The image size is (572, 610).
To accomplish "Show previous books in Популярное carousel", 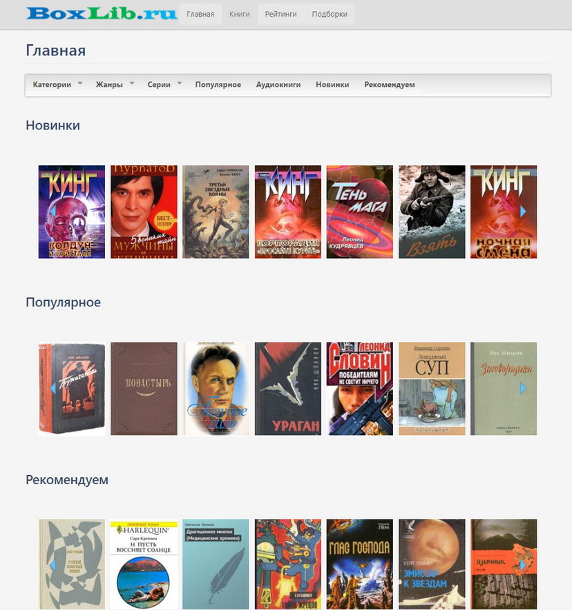I will pyautogui.click(x=53, y=388).
